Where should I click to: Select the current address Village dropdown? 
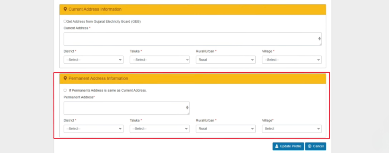(x=291, y=60)
